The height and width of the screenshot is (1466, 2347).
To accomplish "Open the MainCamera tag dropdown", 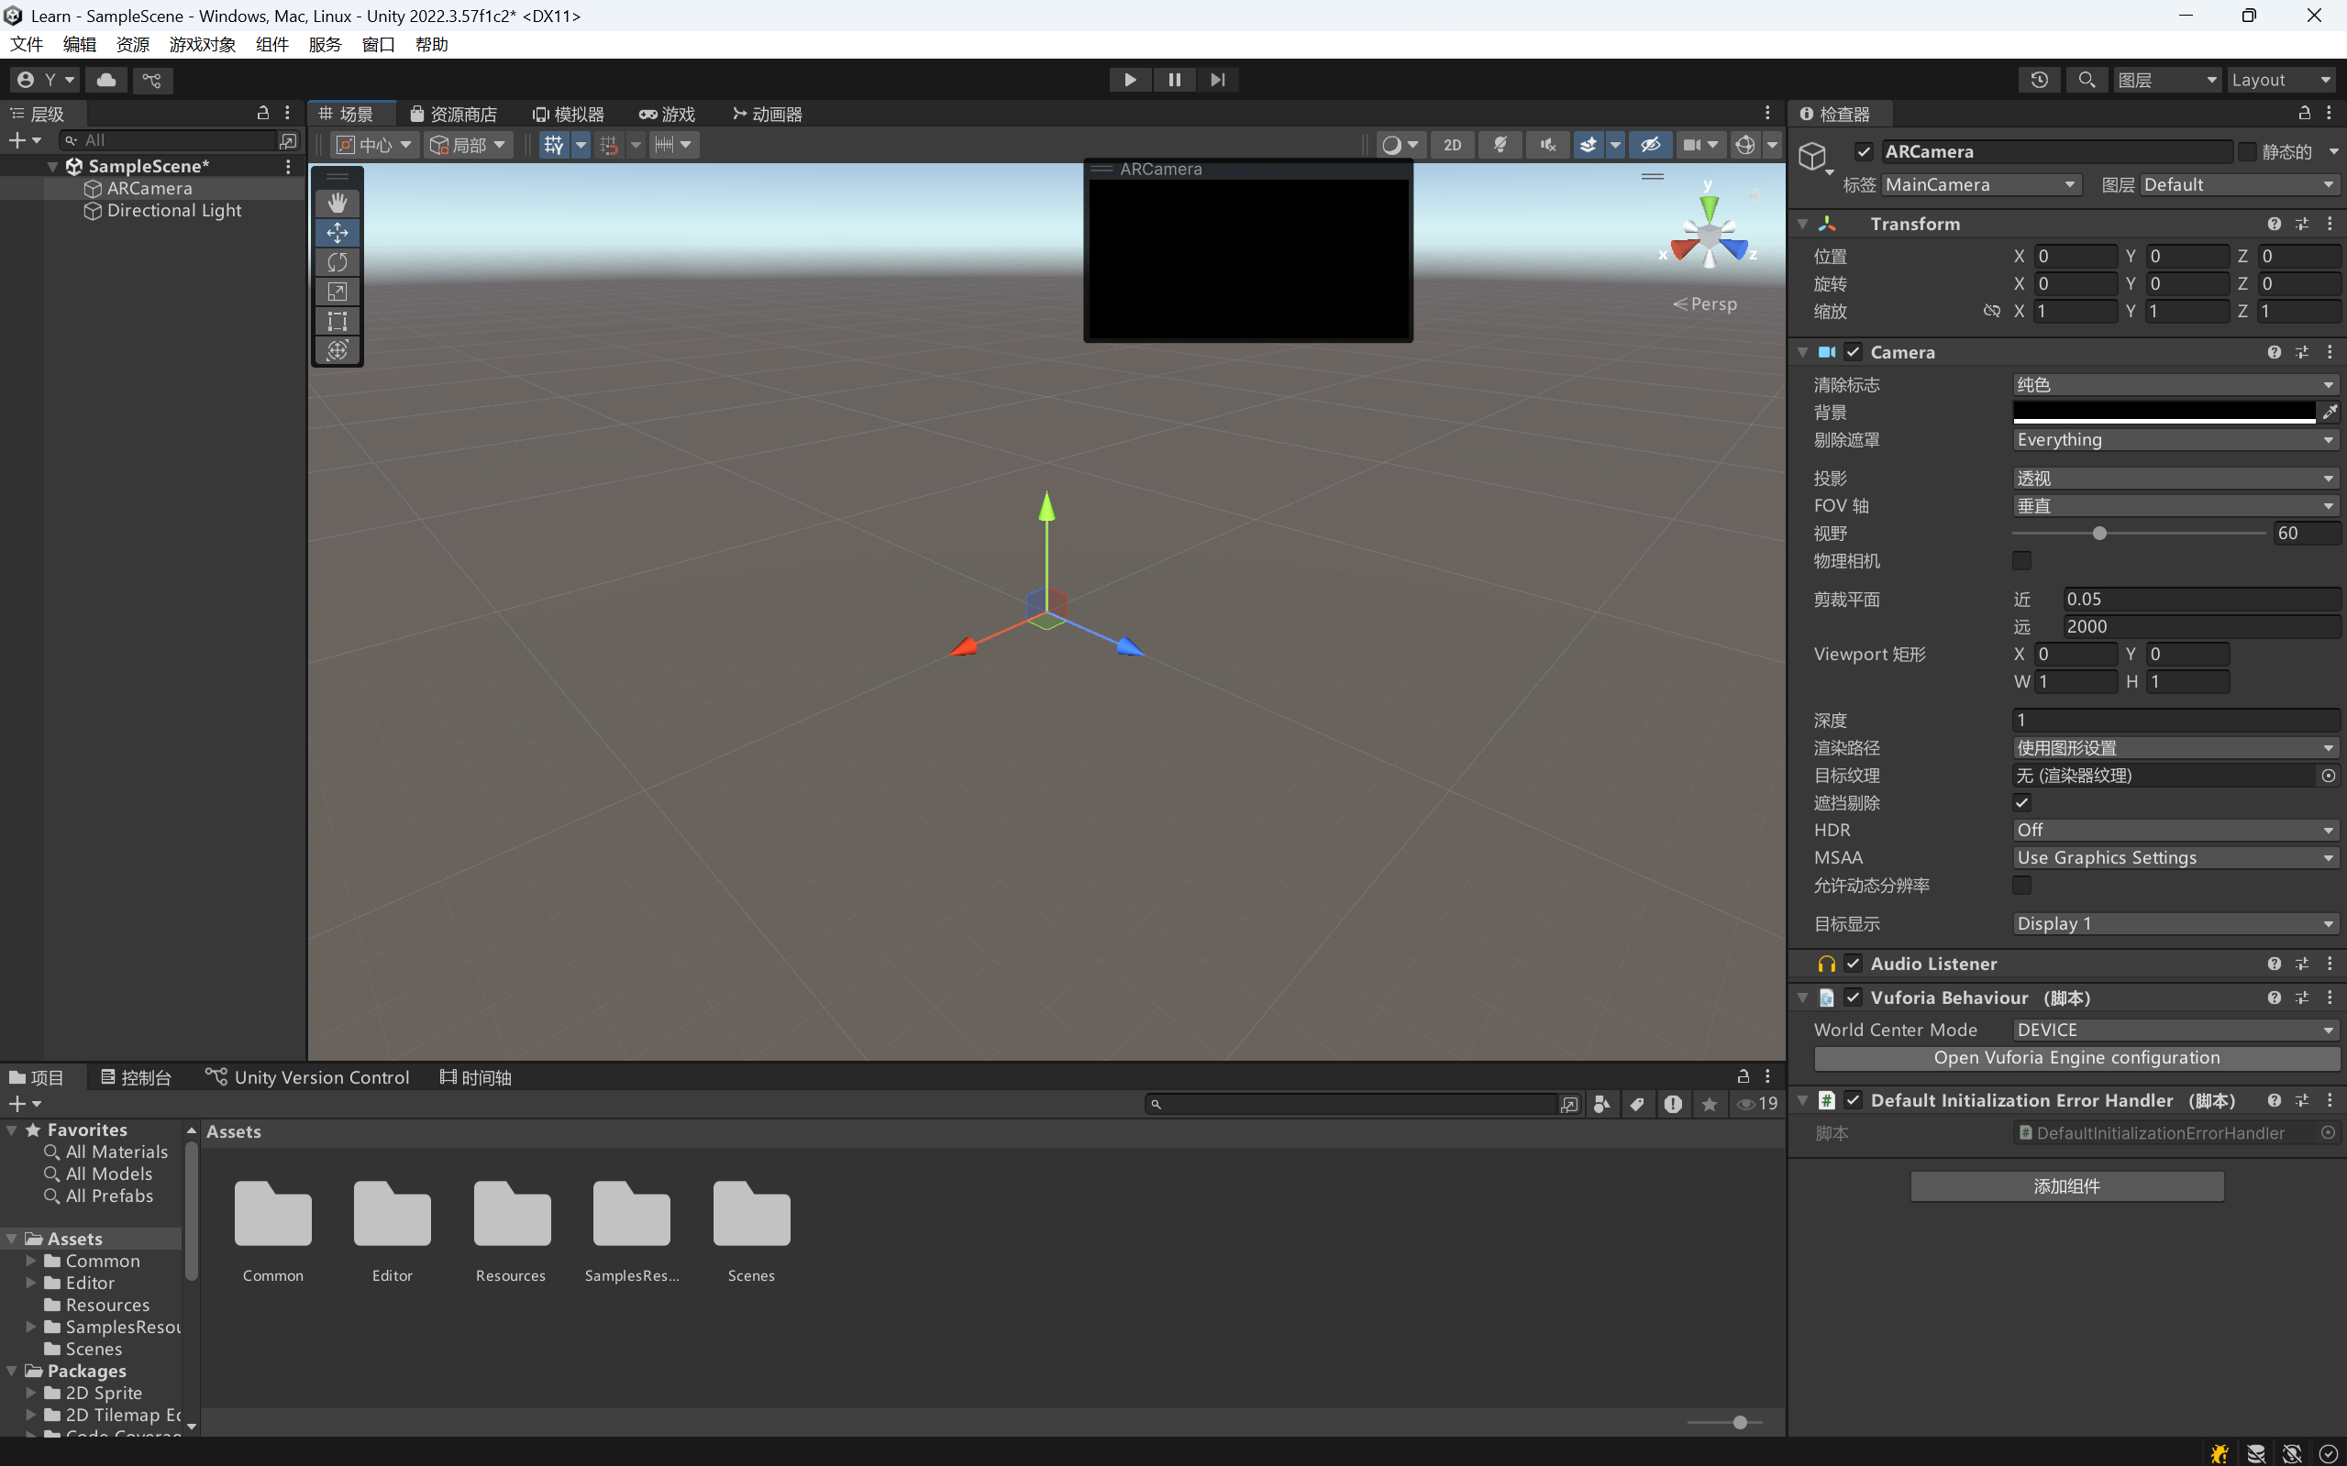I will coord(1980,184).
